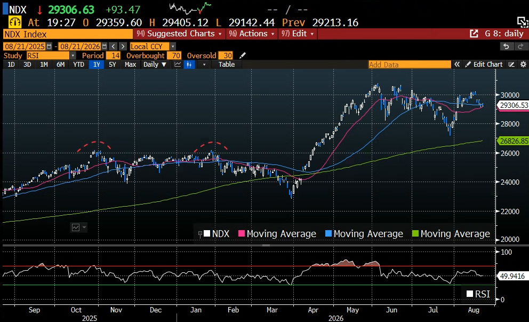Click the Prev 29213.16 value
The image size is (529, 322).
tap(320, 22)
